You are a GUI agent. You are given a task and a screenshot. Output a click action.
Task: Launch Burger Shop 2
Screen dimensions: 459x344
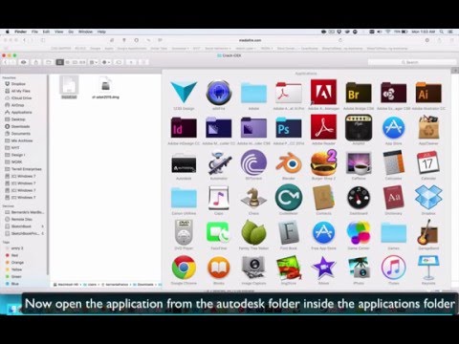tap(323, 162)
